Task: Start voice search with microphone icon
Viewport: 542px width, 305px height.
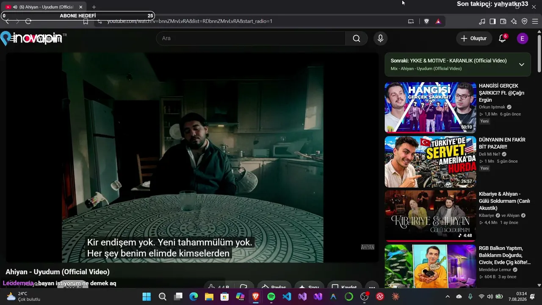Action: coord(380,39)
